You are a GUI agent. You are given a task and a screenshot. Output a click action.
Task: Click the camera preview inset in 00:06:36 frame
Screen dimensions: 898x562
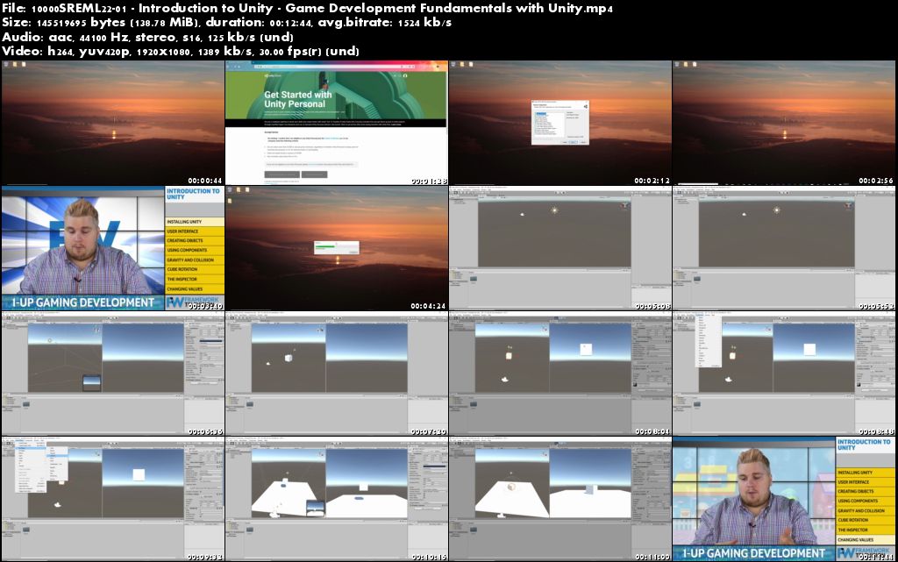[91, 381]
